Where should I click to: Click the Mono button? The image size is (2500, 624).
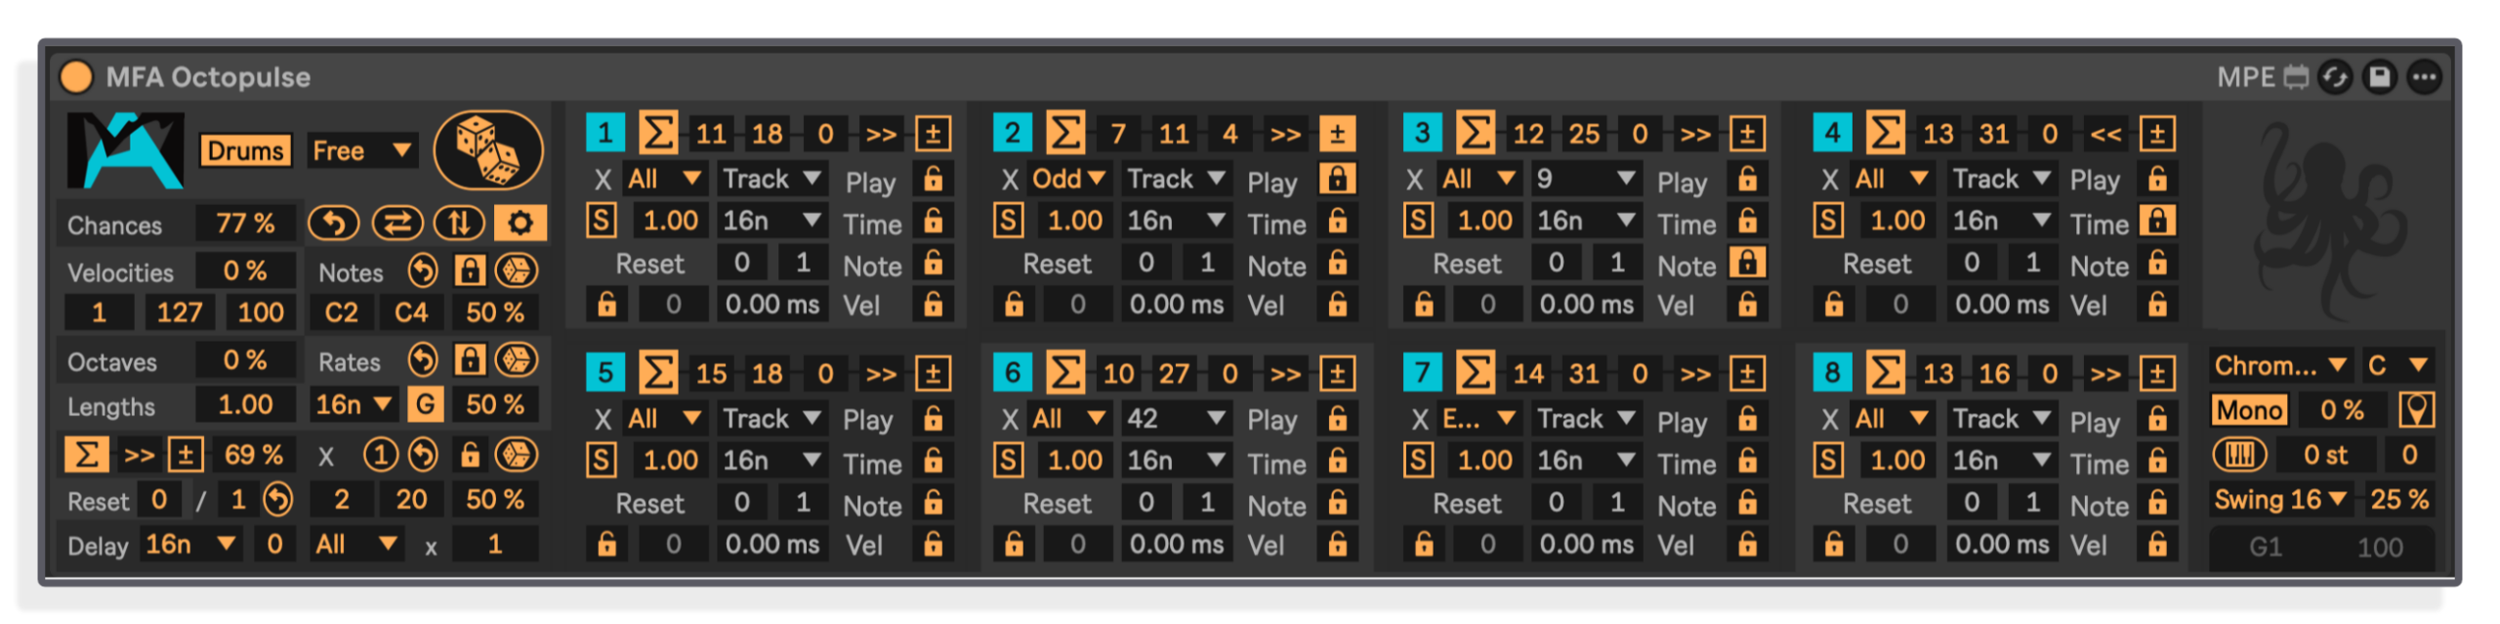pos(2249,410)
